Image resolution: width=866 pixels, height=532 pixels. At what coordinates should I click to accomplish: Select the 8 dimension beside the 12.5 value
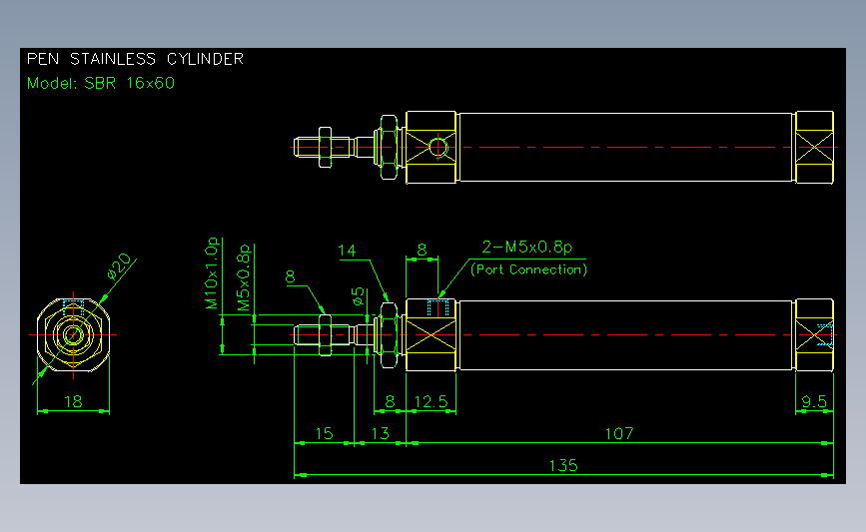[390, 401]
